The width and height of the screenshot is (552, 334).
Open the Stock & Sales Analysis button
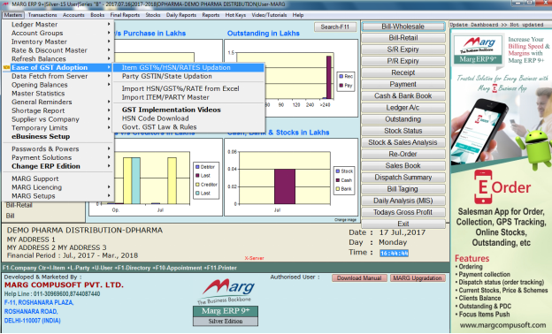[403, 142]
